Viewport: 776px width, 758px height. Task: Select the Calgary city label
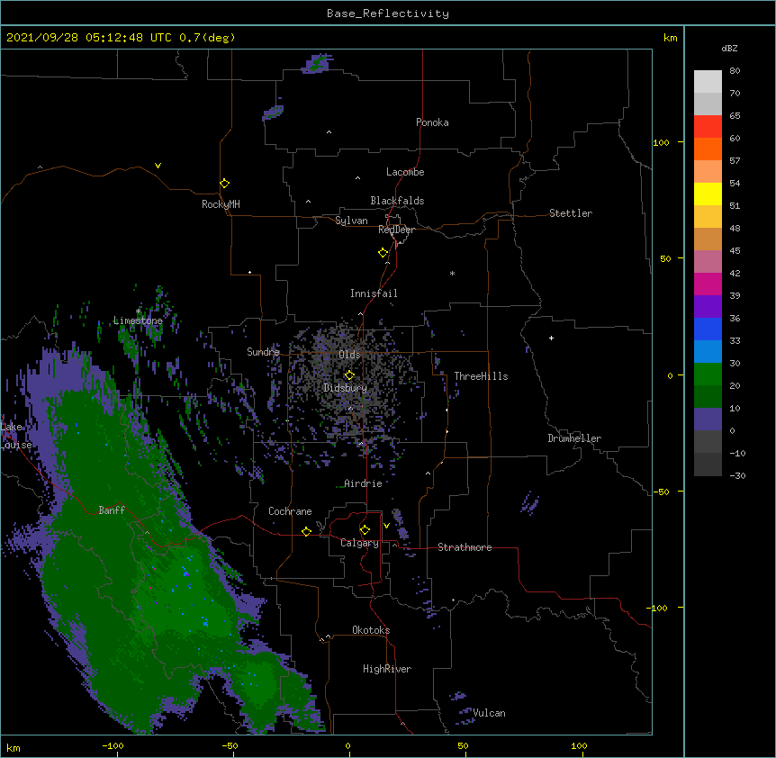[359, 543]
